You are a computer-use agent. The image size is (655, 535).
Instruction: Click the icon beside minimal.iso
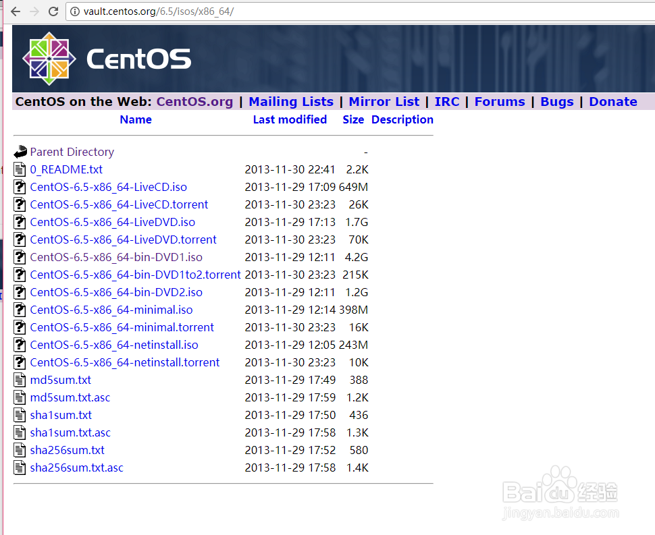click(20, 309)
